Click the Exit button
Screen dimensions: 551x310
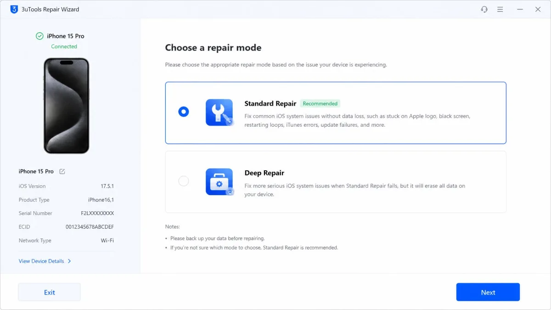point(49,292)
